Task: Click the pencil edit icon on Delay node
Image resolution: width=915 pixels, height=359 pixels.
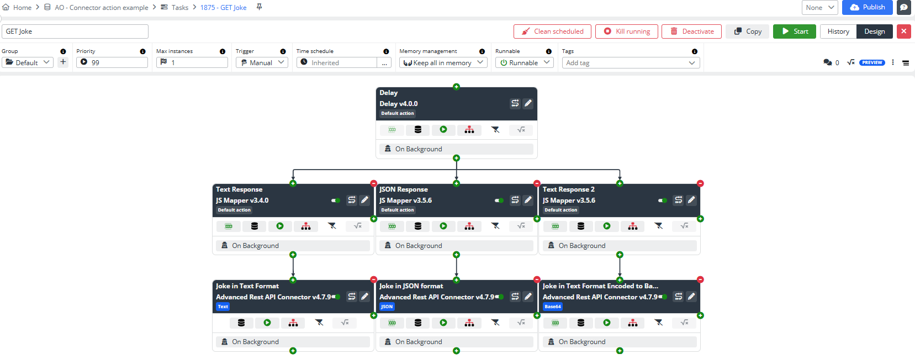Action: tap(528, 103)
